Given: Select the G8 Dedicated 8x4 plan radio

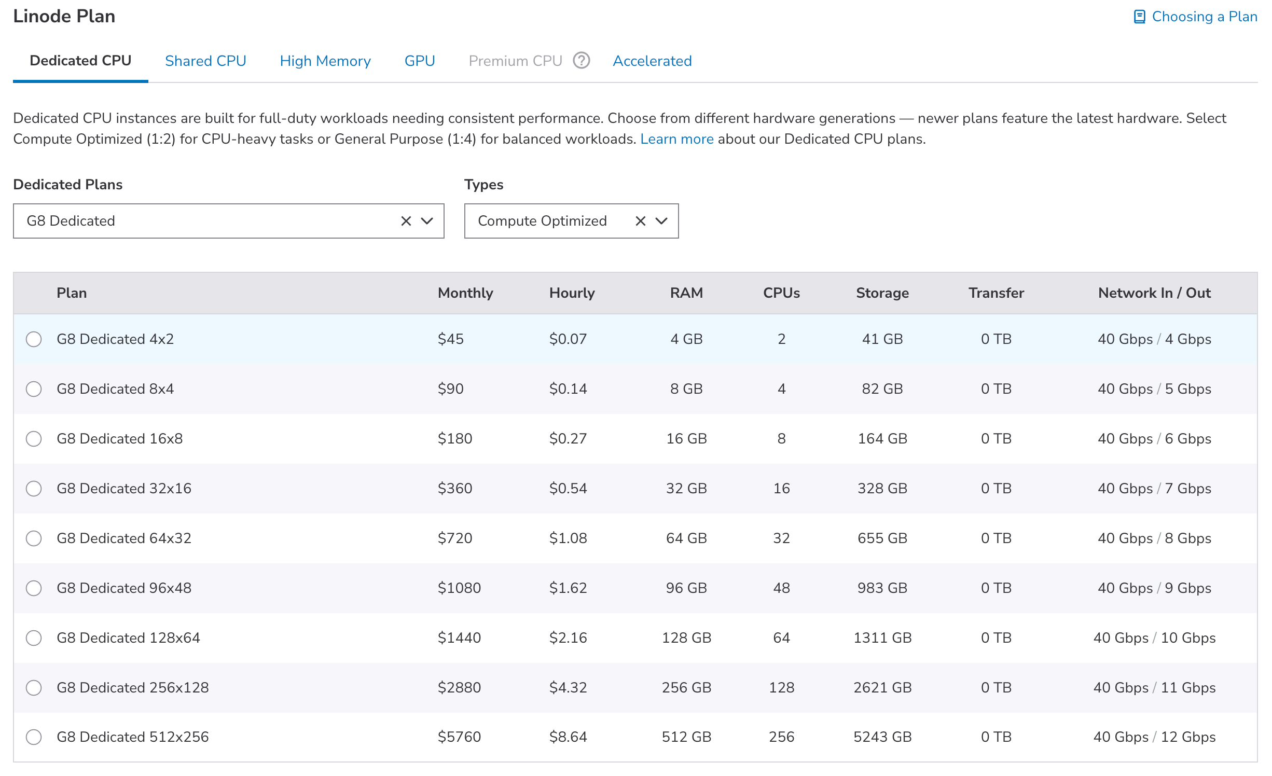Looking at the screenshot, I should (x=34, y=389).
